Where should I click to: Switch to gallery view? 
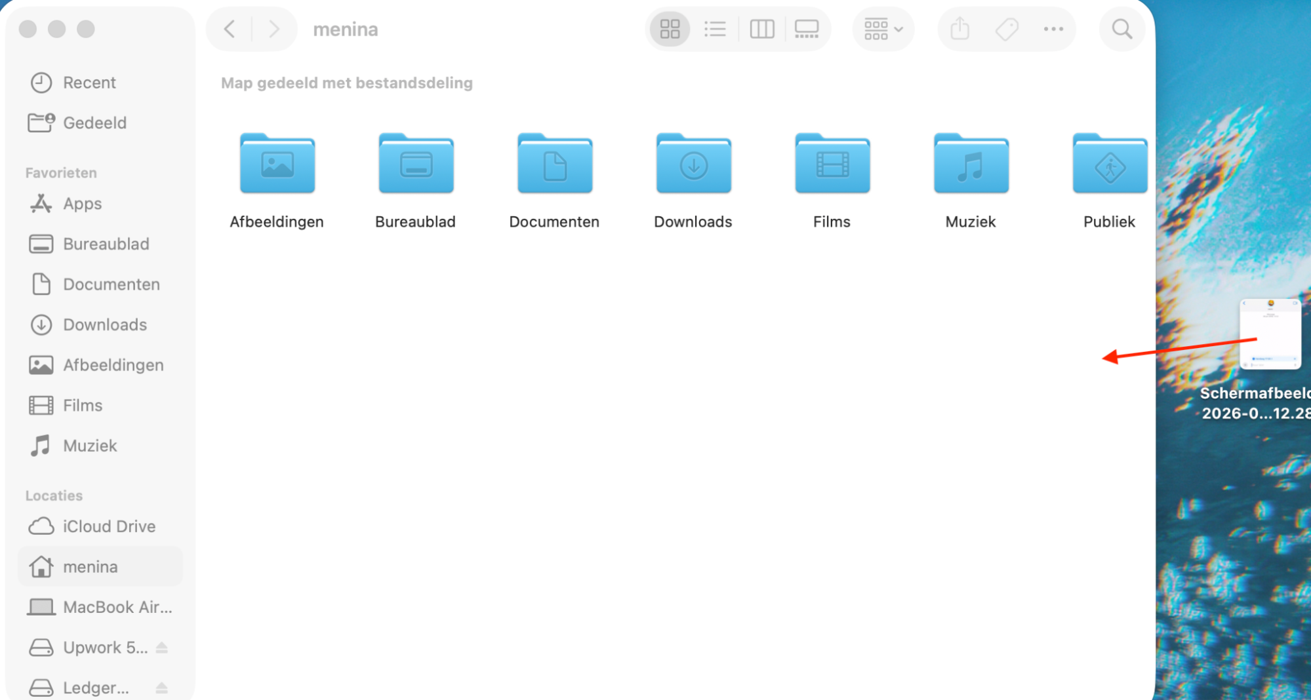(807, 29)
